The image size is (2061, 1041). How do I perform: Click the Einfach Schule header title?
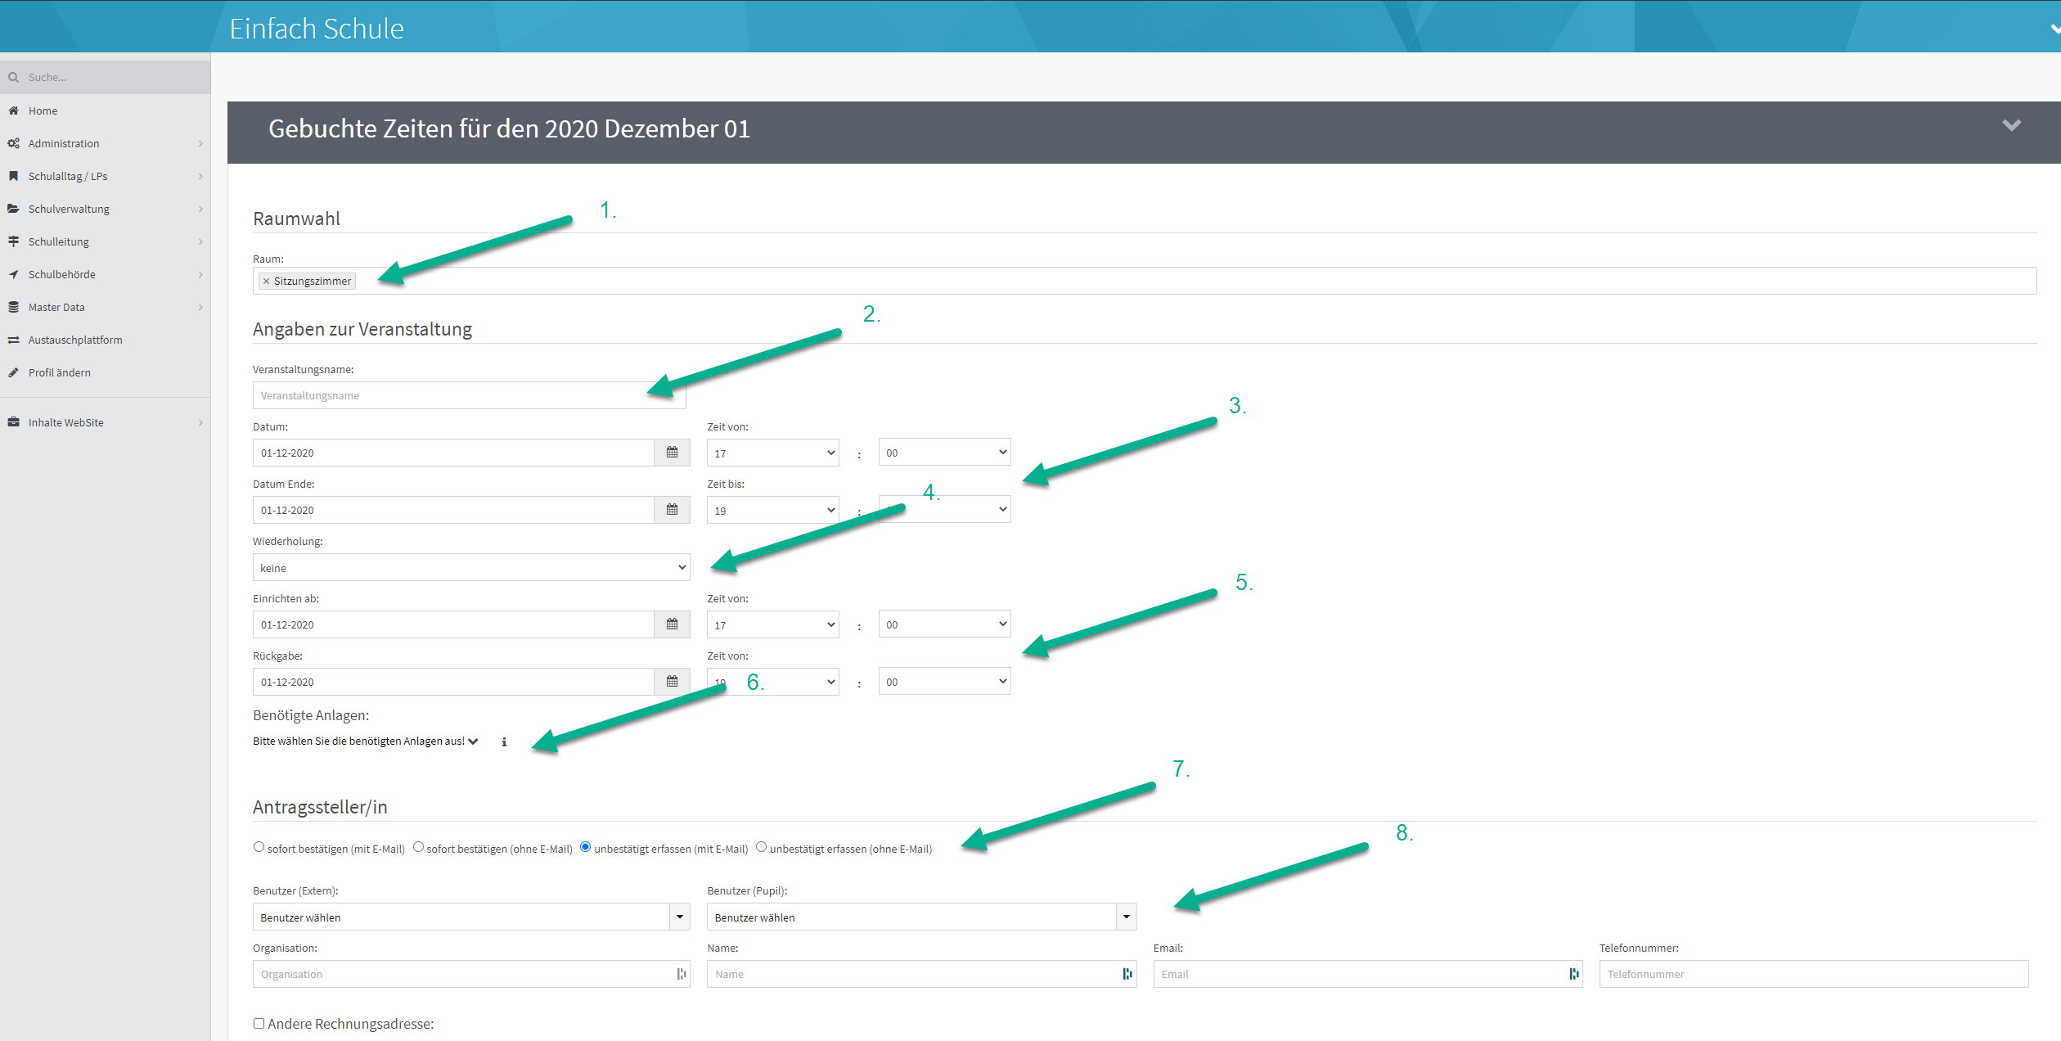tap(316, 29)
